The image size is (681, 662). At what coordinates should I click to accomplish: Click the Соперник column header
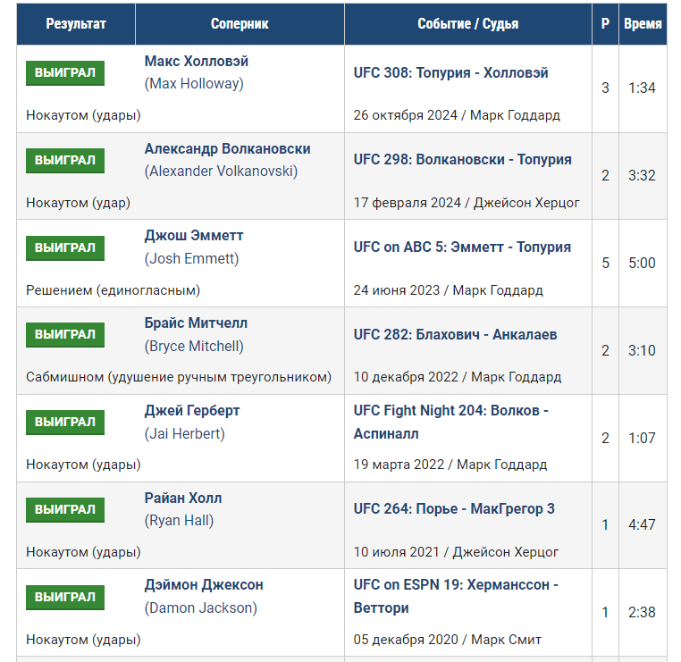coord(240,24)
